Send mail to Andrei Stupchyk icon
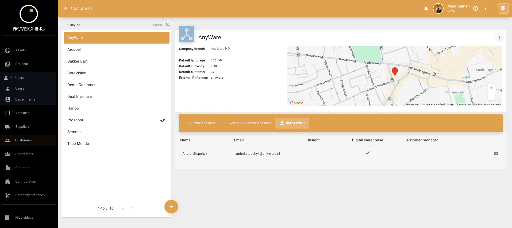Viewport: 512px width, 228px height. 496,154
